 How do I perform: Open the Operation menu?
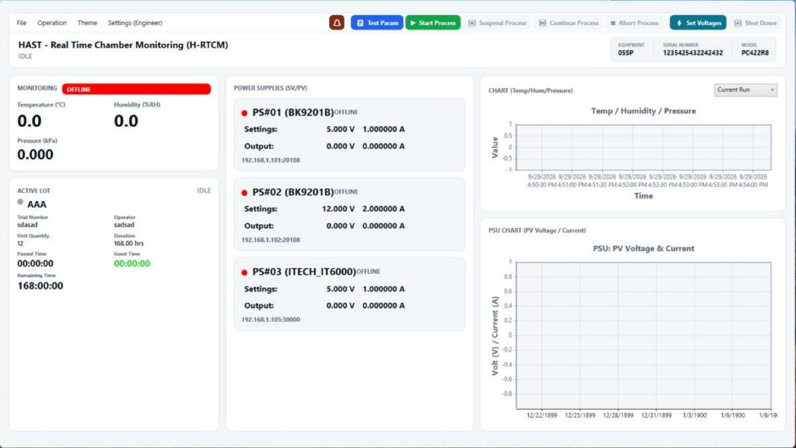pos(52,23)
